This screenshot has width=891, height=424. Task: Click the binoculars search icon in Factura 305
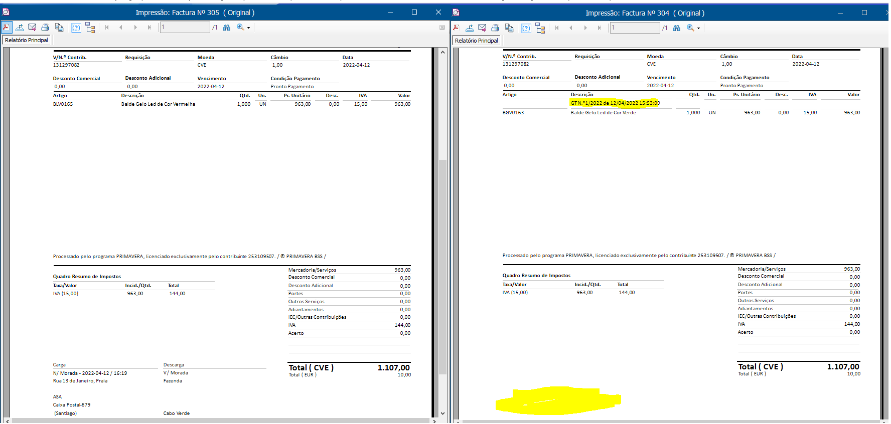(x=227, y=28)
